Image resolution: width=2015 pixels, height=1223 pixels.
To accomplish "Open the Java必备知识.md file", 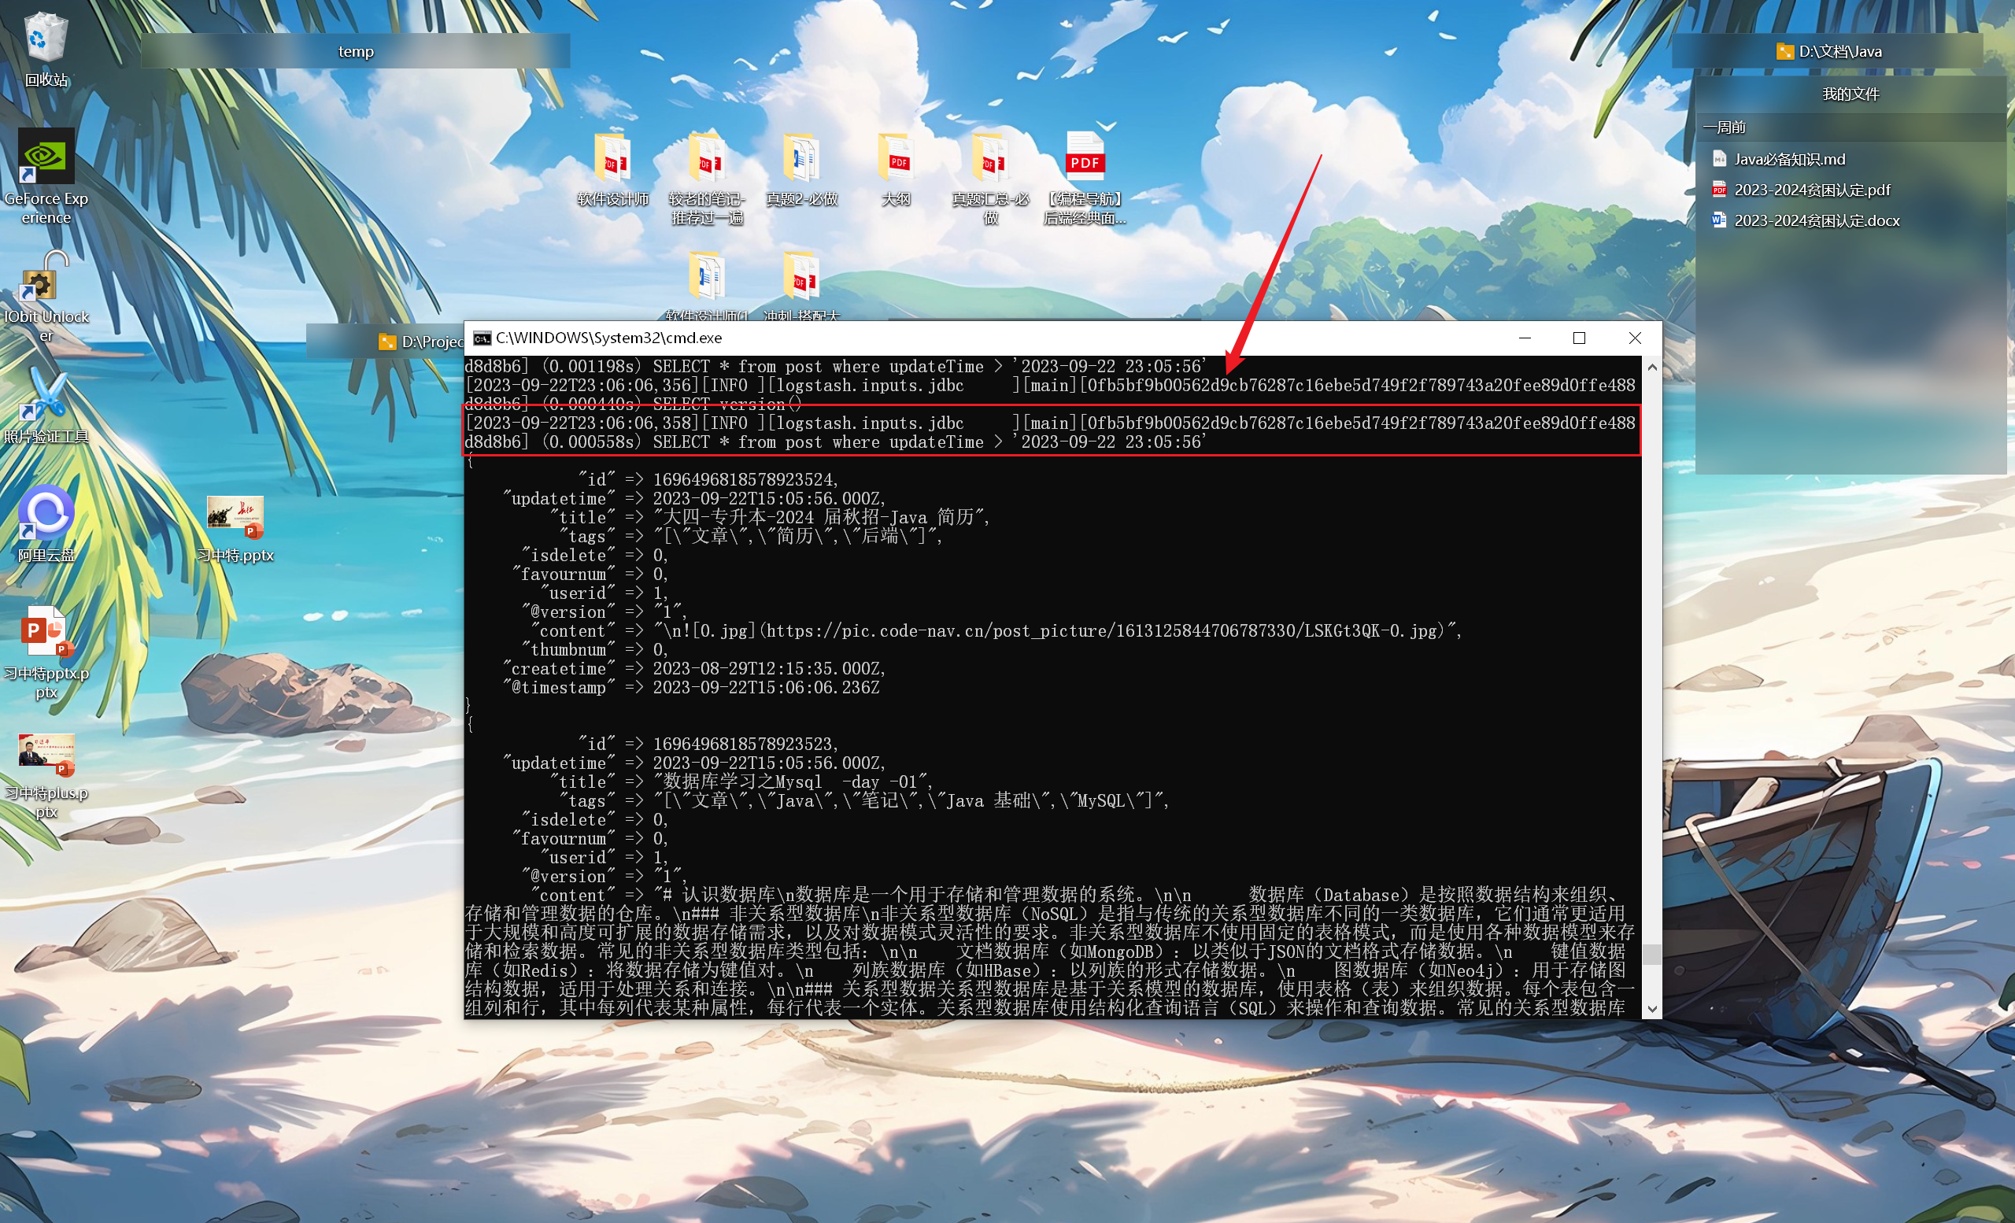I will (1789, 159).
